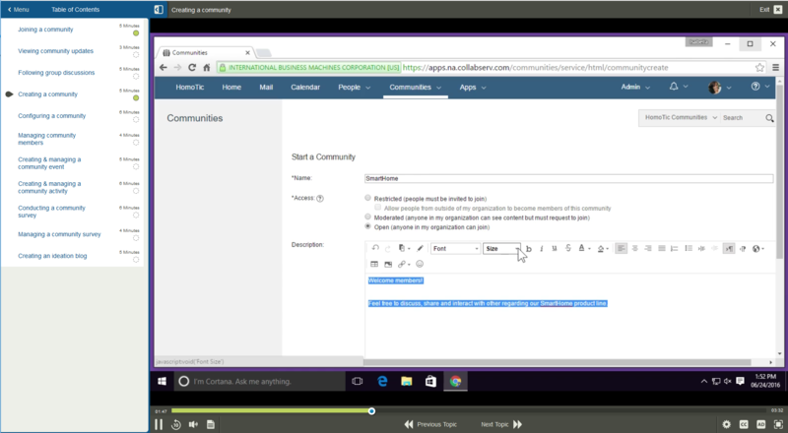The width and height of the screenshot is (788, 433).
Task: Open the insert link dropdown
Action: click(x=404, y=264)
